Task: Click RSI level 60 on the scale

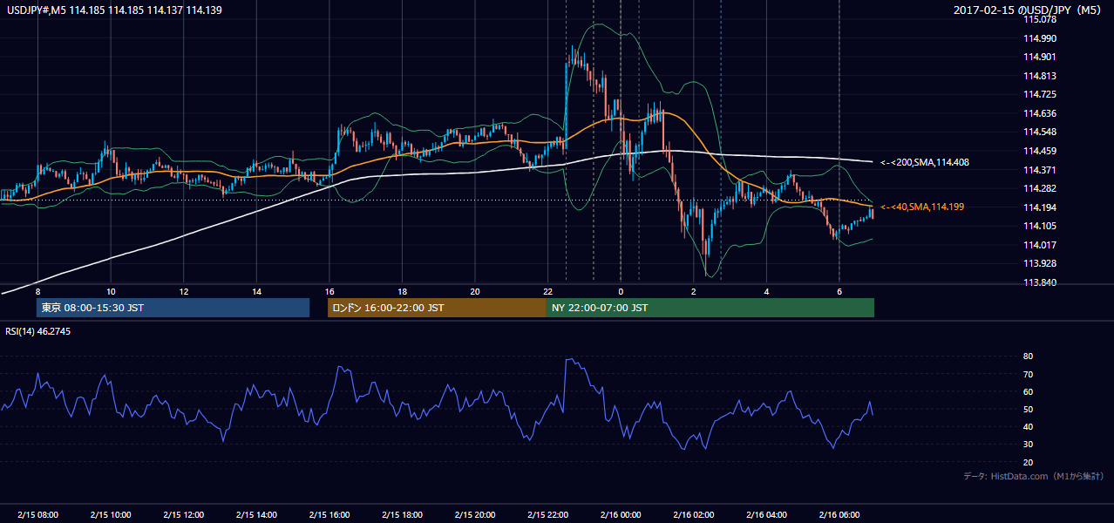Action: pos(1028,391)
